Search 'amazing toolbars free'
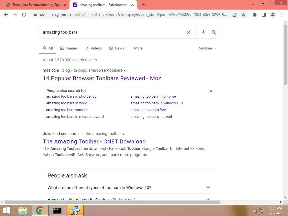Viewport: 288px width, 216px height. coord(148,110)
